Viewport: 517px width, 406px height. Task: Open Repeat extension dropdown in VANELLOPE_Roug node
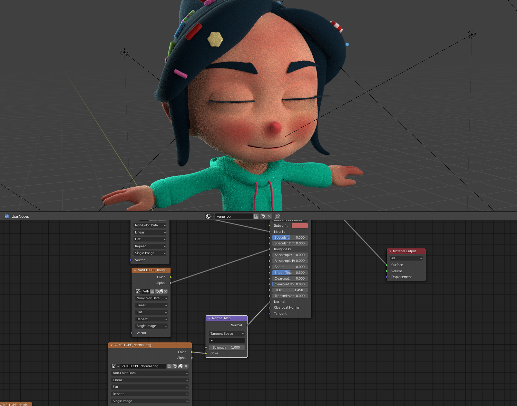151,319
